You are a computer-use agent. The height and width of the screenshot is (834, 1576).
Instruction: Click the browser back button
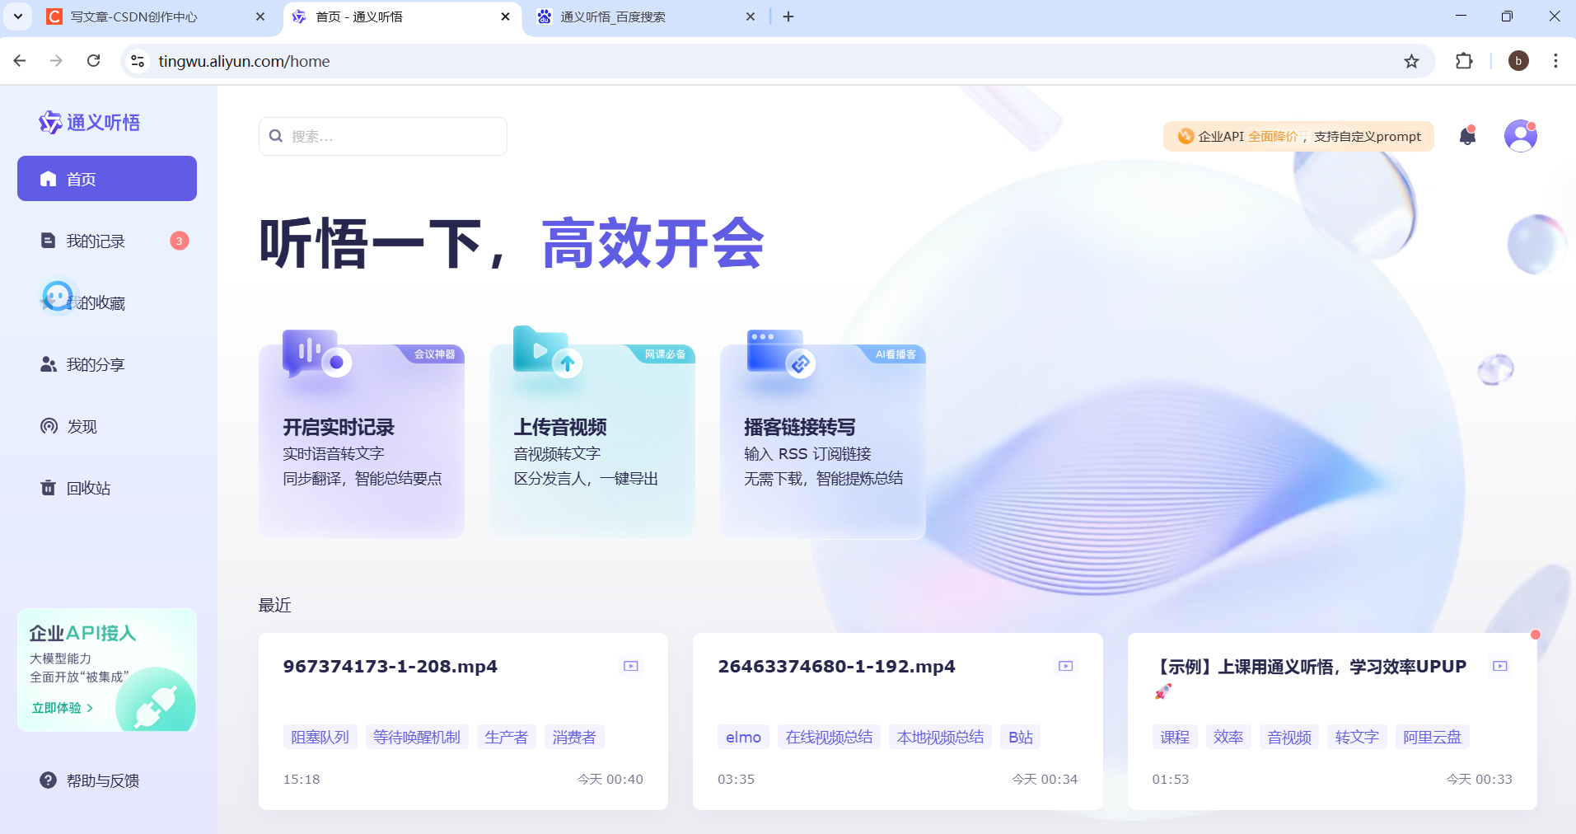pyautogui.click(x=20, y=61)
